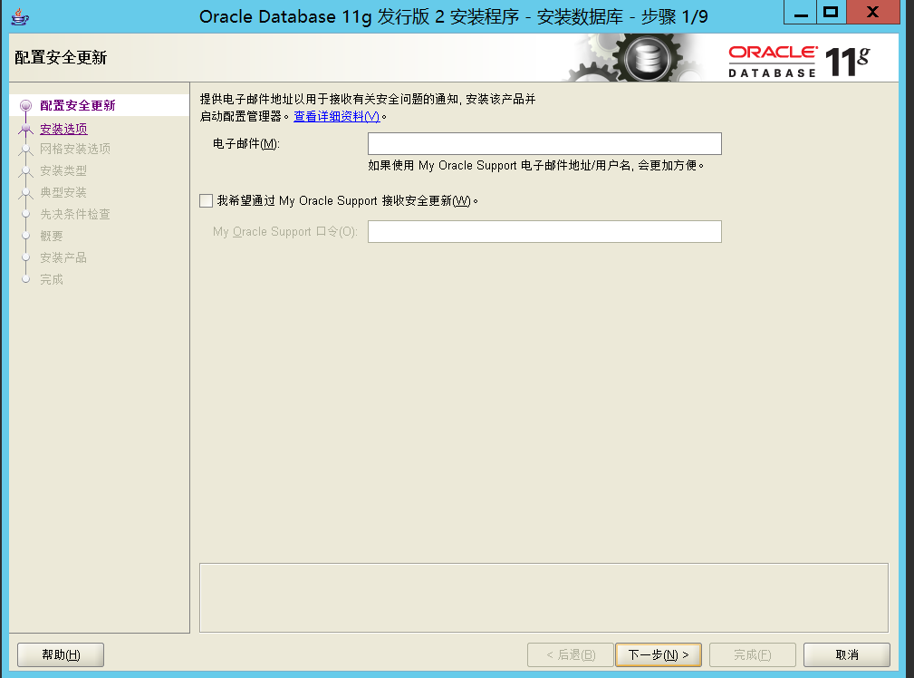Viewport: 914px width, 678px height.
Task: Click the 配置安全更新 page heading
Action: [61, 57]
